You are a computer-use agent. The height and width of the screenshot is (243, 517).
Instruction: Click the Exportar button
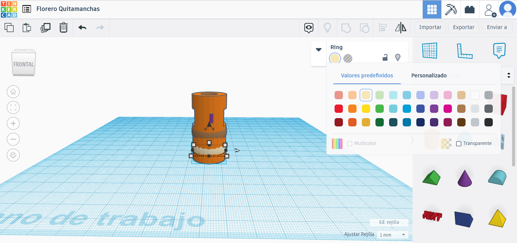pos(464,28)
